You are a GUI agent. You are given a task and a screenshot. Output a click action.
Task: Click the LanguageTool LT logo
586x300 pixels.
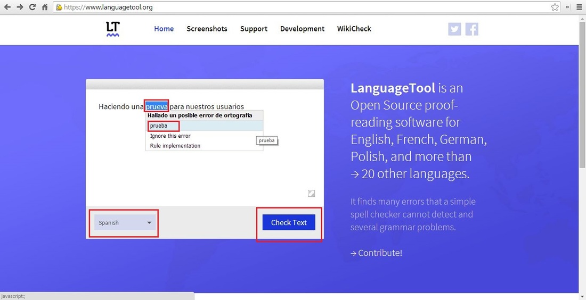pyautogui.click(x=112, y=29)
